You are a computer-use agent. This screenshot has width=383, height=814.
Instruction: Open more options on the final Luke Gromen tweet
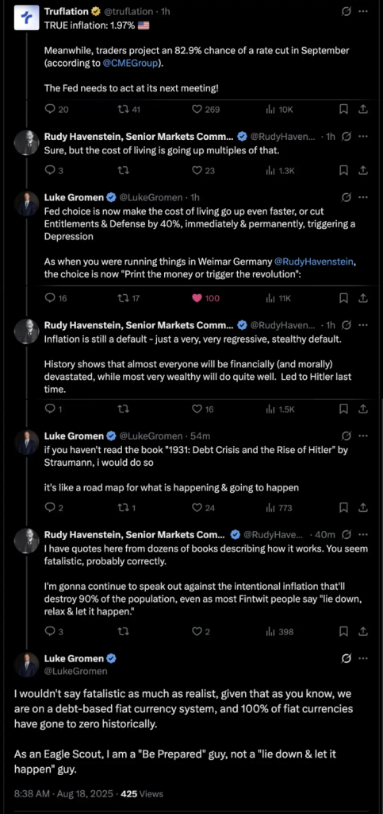click(363, 658)
